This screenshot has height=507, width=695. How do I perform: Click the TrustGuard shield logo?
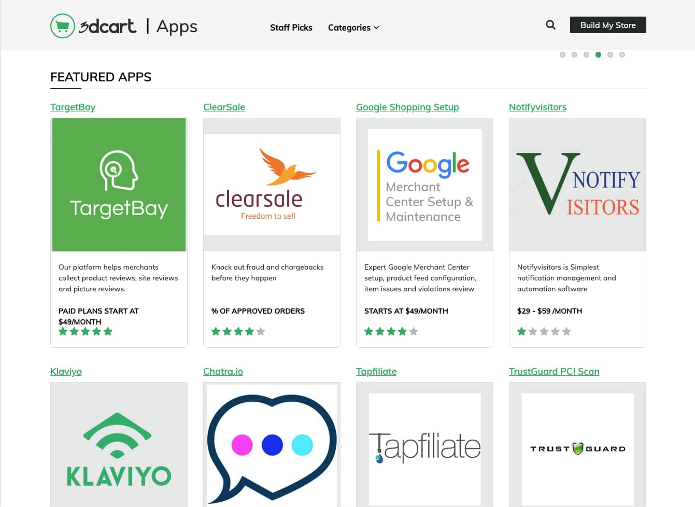pos(577,448)
